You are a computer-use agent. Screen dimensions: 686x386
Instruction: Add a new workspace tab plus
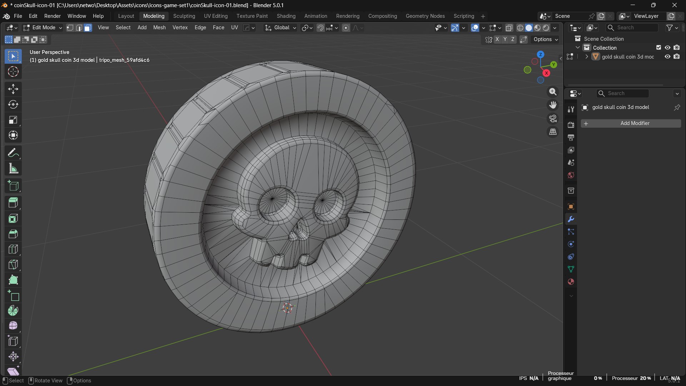[483, 16]
